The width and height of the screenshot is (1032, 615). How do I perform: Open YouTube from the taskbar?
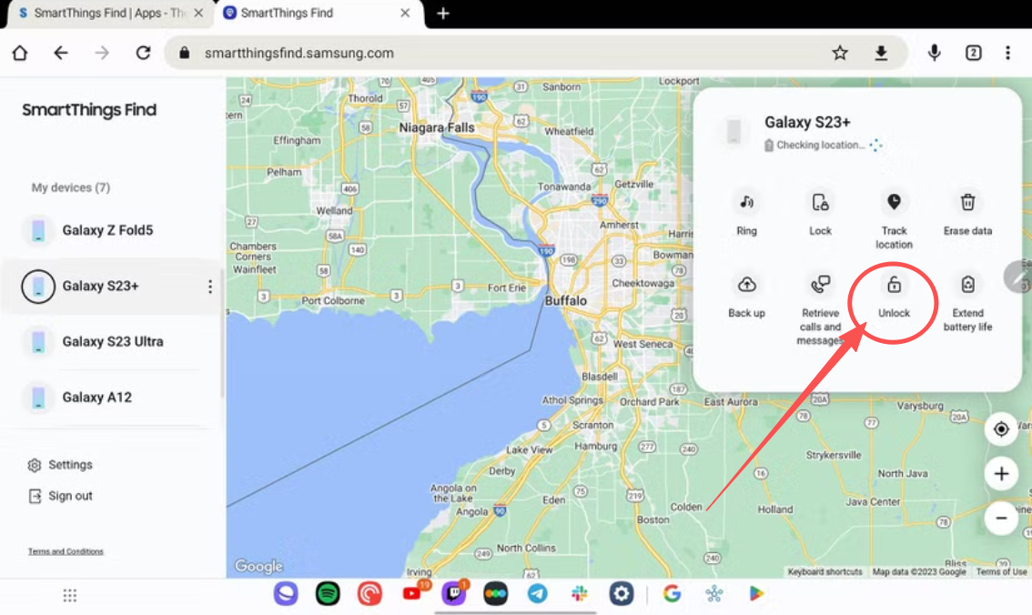pyautogui.click(x=412, y=594)
